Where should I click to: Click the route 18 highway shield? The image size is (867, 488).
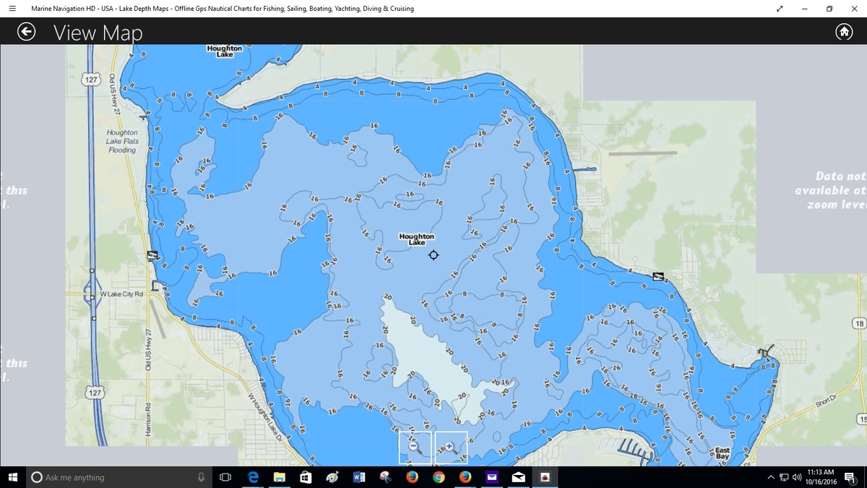(x=859, y=323)
